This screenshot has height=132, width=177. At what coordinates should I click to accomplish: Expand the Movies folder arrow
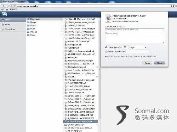point(62,25)
